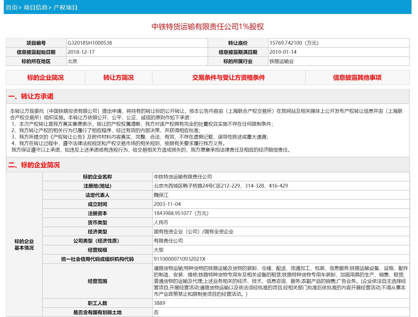The width and height of the screenshot is (418, 317).
Task: Select legal representative 魏保江
Action: click(x=161, y=195)
